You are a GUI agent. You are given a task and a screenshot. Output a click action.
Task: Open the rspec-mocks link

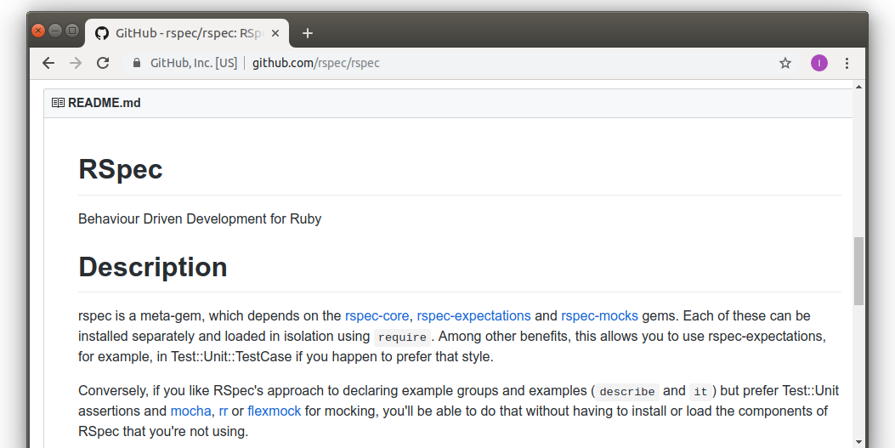(599, 315)
